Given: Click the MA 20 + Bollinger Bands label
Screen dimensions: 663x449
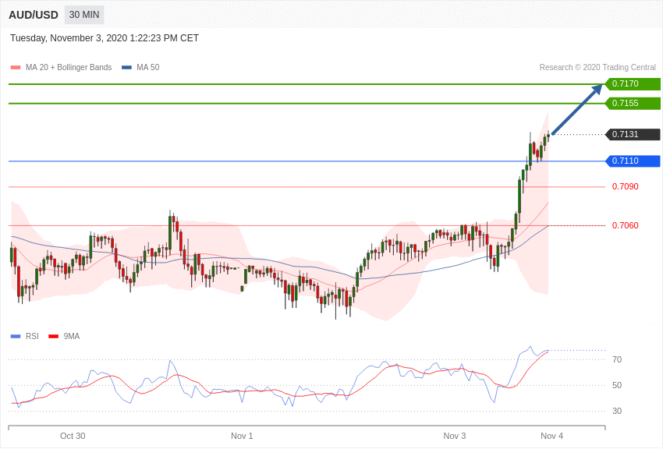Looking at the screenshot, I should click(x=69, y=68).
